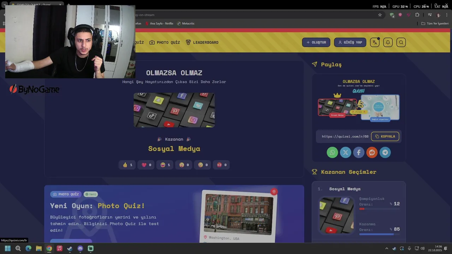
Task: Open the pink music app in taskbar
Action: pos(59,248)
